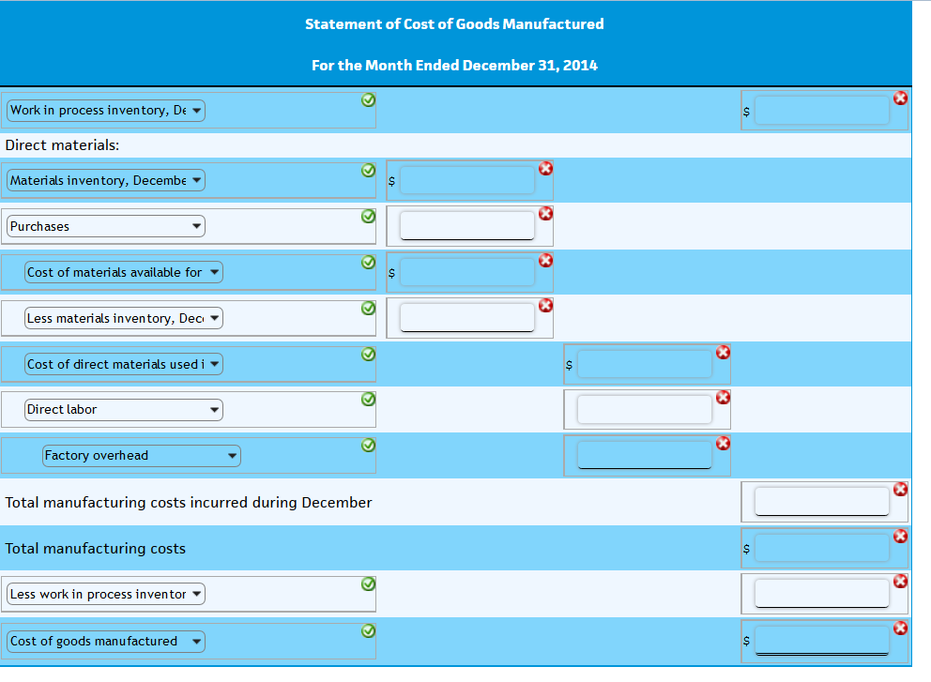Click green checkmark next to Direct labor dropdown
Screen dimensions: 931x682
coord(368,400)
